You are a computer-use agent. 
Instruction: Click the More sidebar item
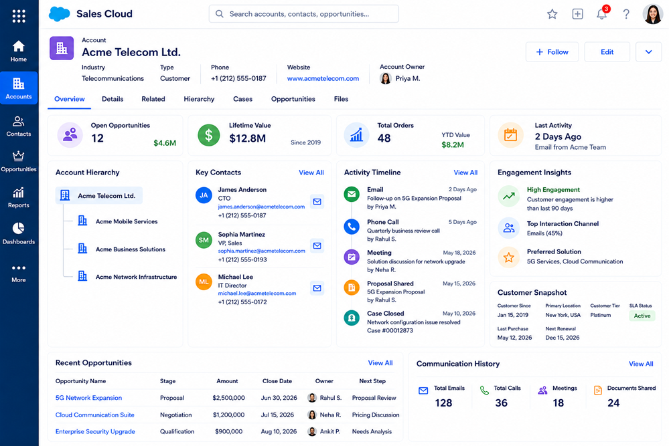[x=19, y=273]
